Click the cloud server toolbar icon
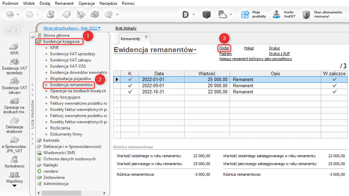Image resolution: width=349 pixels, height=196 pixels. (223, 15)
